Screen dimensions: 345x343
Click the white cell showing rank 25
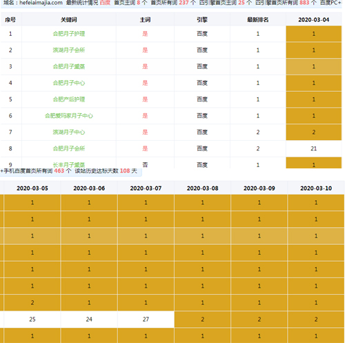point(32,320)
